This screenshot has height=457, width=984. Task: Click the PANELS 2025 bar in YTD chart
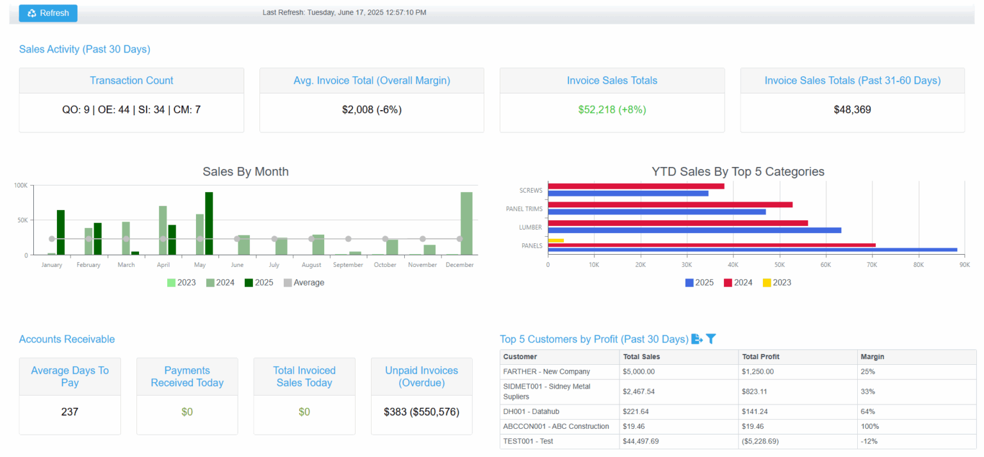pos(750,251)
